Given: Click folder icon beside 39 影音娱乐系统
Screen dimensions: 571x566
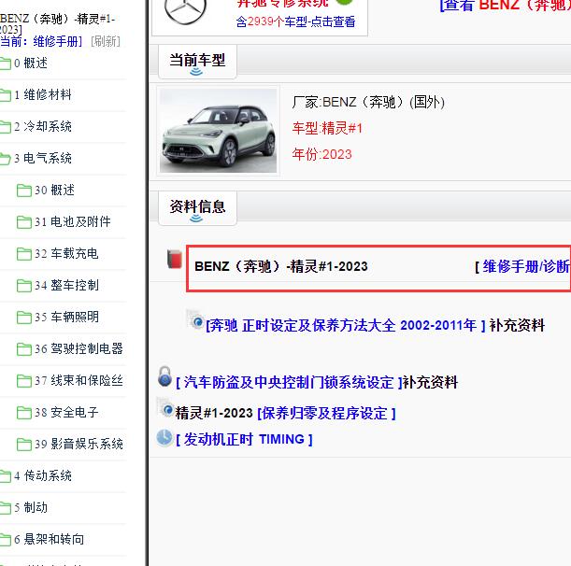Looking at the screenshot, I should tap(24, 444).
